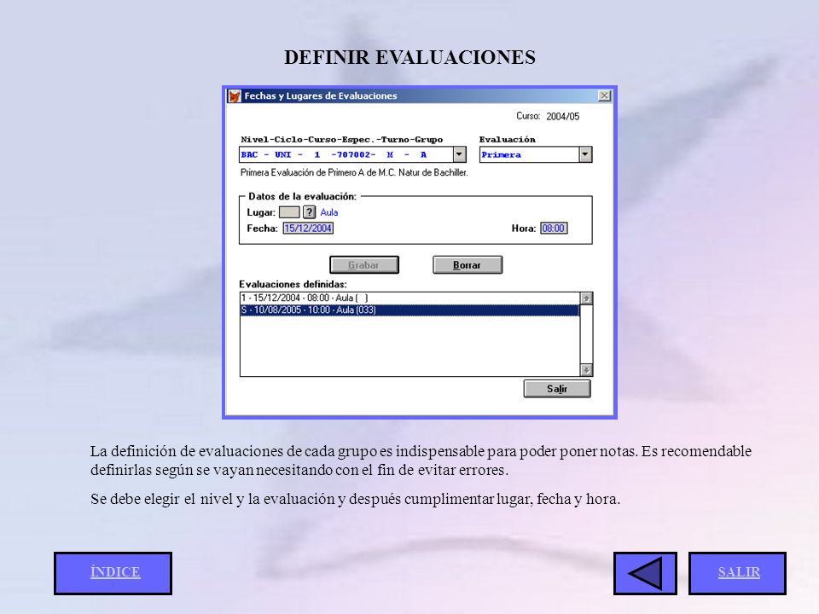This screenshot has width=819, height=614.
Task: Click the fox icon in dialog title bar
Action: click(x=235, y=96)
